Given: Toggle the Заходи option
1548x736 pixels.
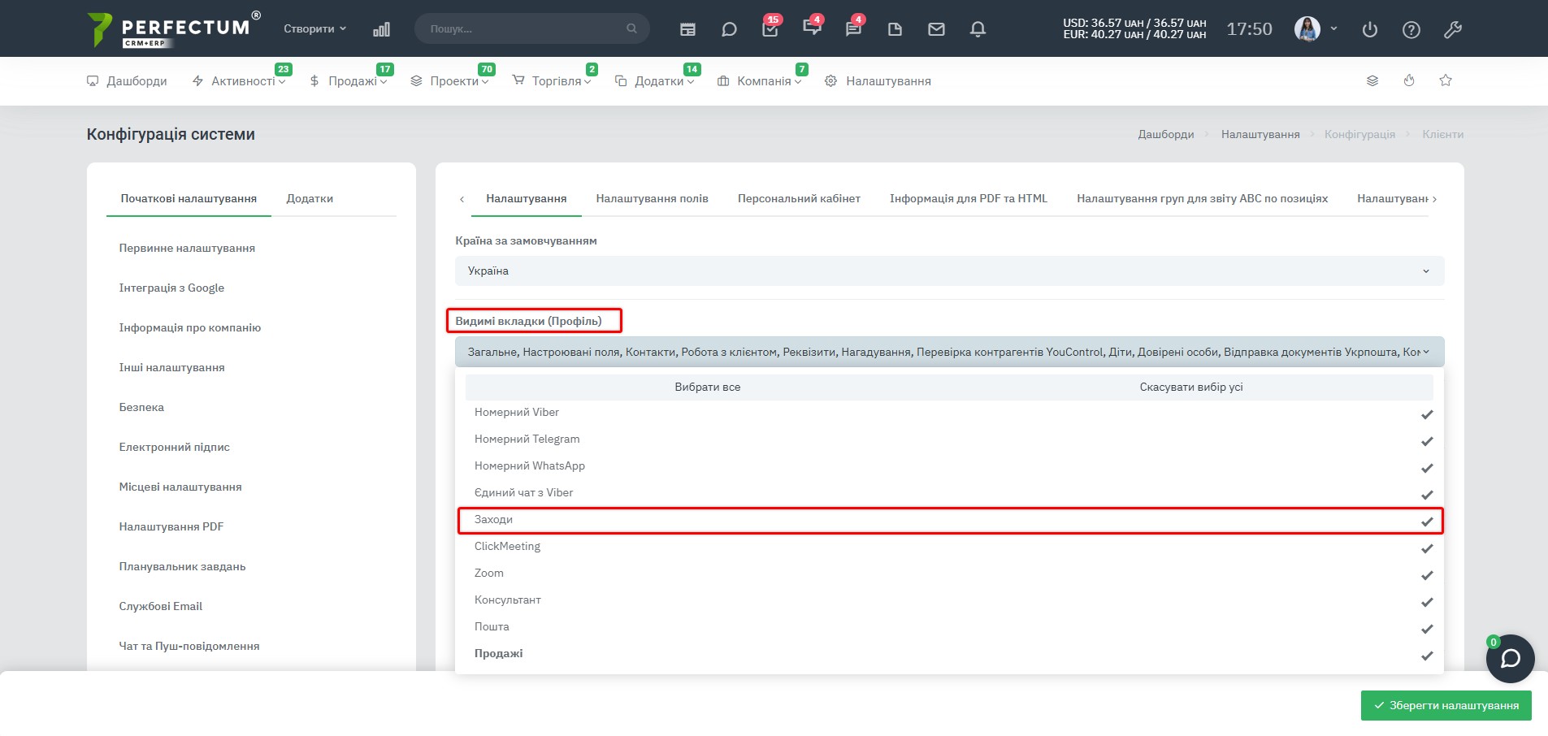Looking at the screenshot, I should 949,520.
